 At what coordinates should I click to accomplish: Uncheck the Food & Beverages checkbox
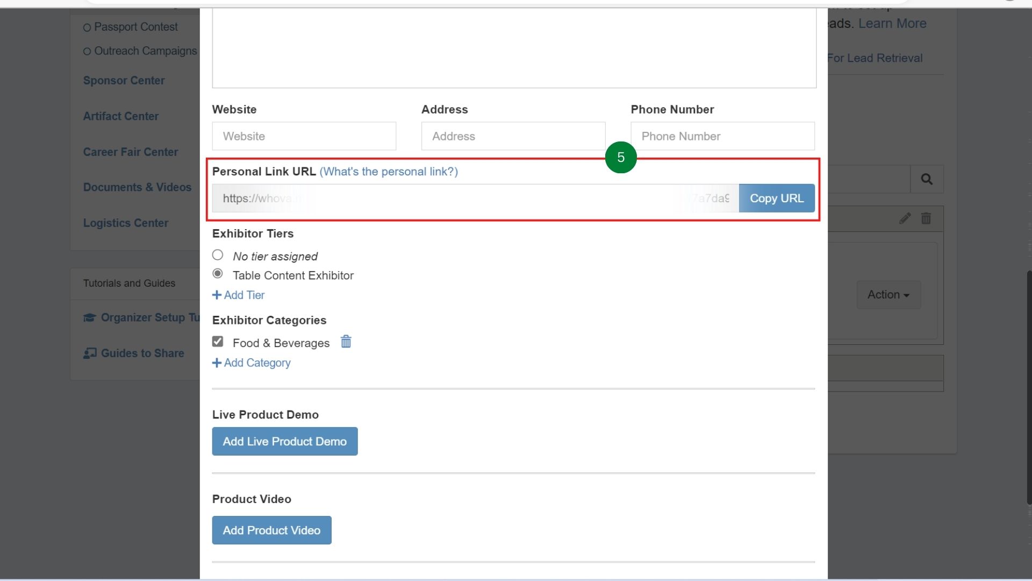click(x=218, y=342)
